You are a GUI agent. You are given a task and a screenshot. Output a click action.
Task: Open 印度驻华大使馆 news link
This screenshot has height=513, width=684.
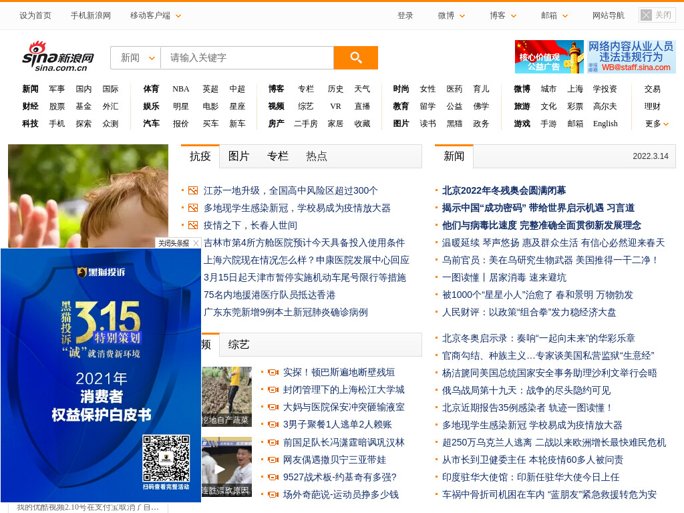point(530,478)
